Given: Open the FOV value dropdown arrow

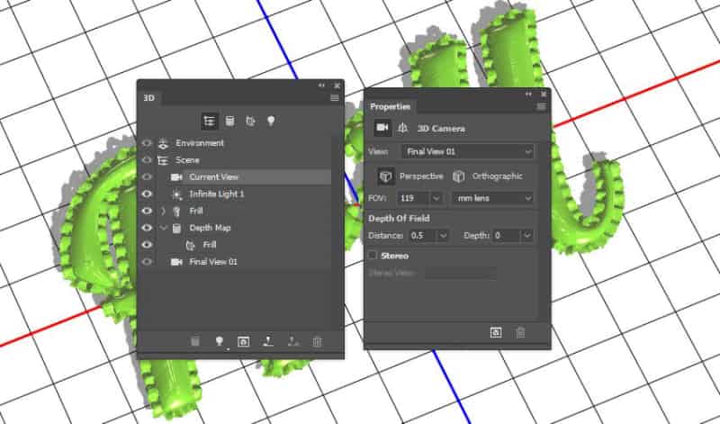Looking at the screenshot, I should coord(436,198).
